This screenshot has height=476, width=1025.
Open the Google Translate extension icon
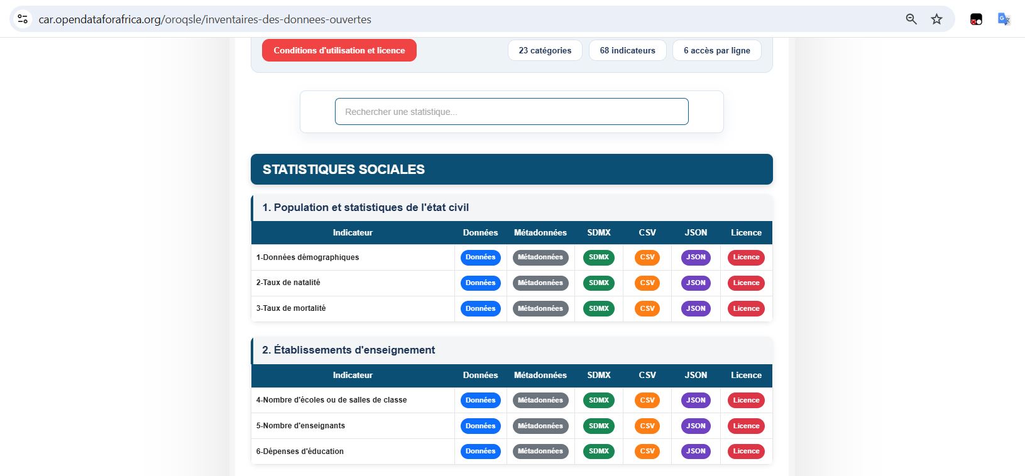pos(1004,19)
